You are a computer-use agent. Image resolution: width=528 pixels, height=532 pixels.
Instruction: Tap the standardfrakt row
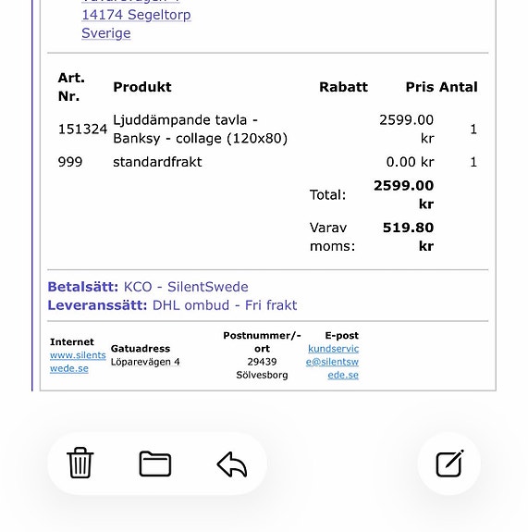[x=267, y=162]
